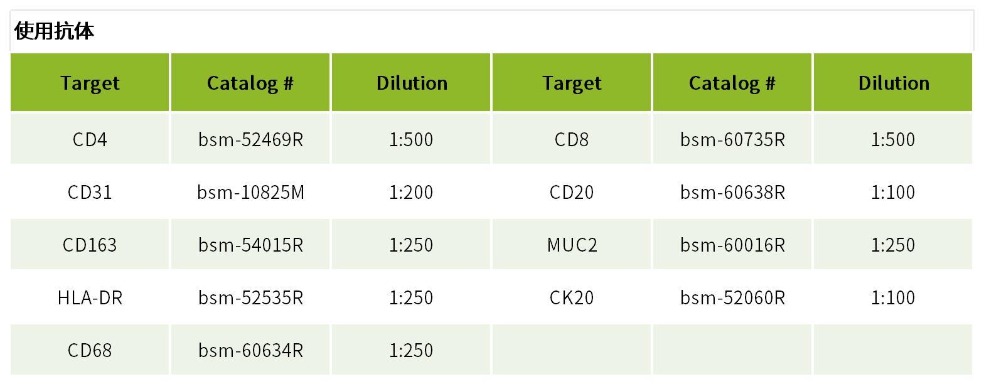Viewport: 984px width, 384px height.
Task: Open catalog number bsm-60735R
Action: (732, 139)
